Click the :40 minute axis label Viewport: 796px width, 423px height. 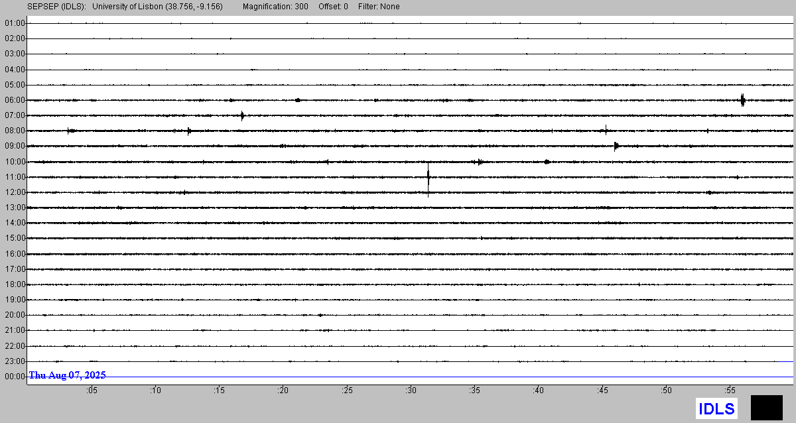click(x=539, y=391)
